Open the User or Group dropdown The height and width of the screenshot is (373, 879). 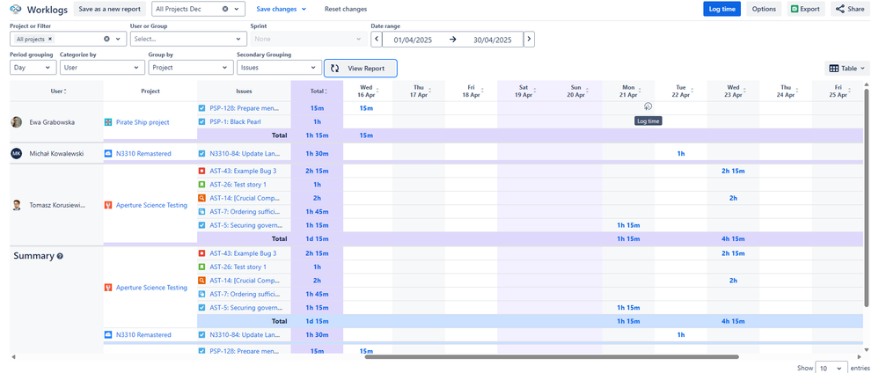coord(188,40)
